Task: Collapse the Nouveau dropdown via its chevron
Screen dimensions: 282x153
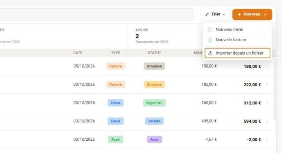Action: pyautogui.click(x=265, y=15)
